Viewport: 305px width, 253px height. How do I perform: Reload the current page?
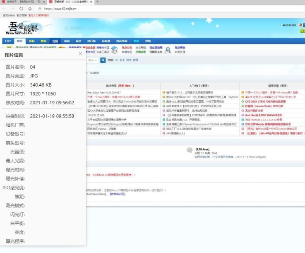(x=21, y=9)
